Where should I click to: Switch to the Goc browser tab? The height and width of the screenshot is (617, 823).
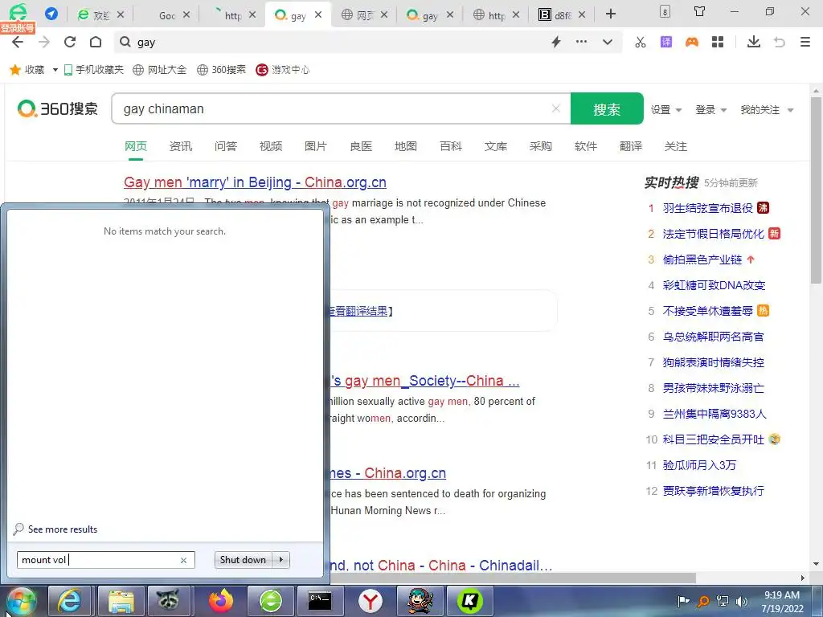pos(167,15)
